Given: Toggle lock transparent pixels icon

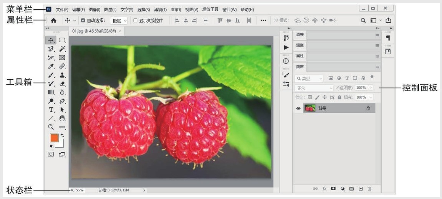Looking at the screenshot, I should (310, 97).
